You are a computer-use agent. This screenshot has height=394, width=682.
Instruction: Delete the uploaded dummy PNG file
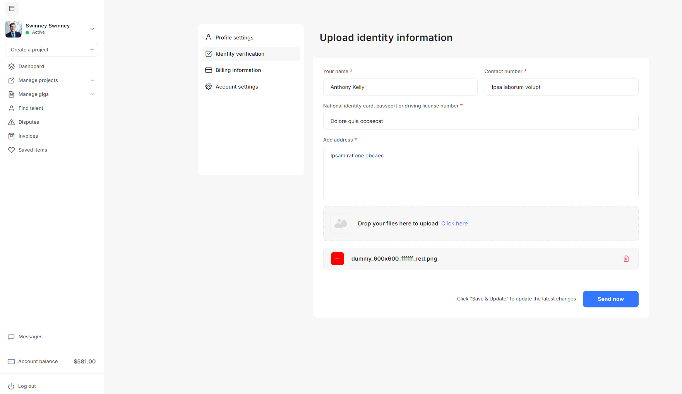click(x=626, y=259)
